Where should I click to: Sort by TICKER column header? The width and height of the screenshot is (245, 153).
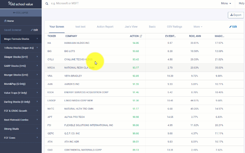52,36
